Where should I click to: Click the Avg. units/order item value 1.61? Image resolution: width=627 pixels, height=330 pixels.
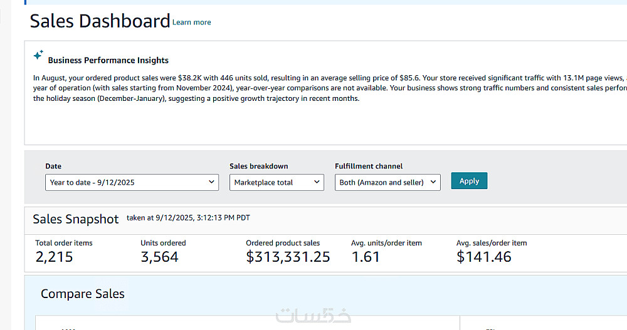click(x=366, y=257)
